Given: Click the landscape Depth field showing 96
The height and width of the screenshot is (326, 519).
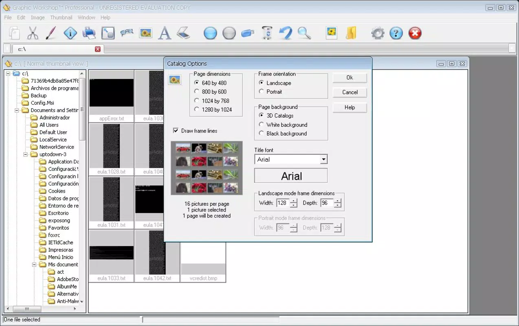Looking at the screenshot, I should (x=327, y=203).
